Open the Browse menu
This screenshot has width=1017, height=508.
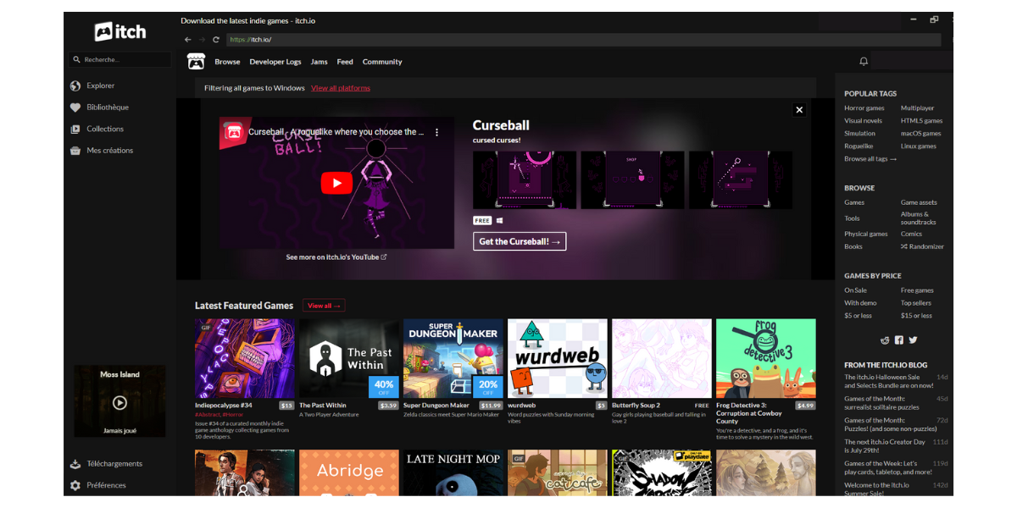(x=227, y=62)
